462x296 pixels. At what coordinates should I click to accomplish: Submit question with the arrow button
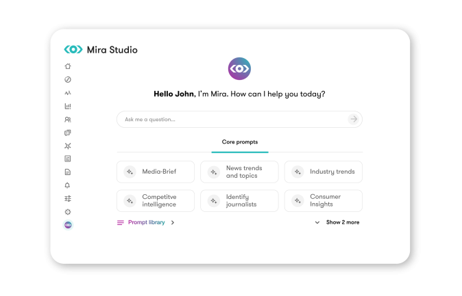(x=354, y=119)
